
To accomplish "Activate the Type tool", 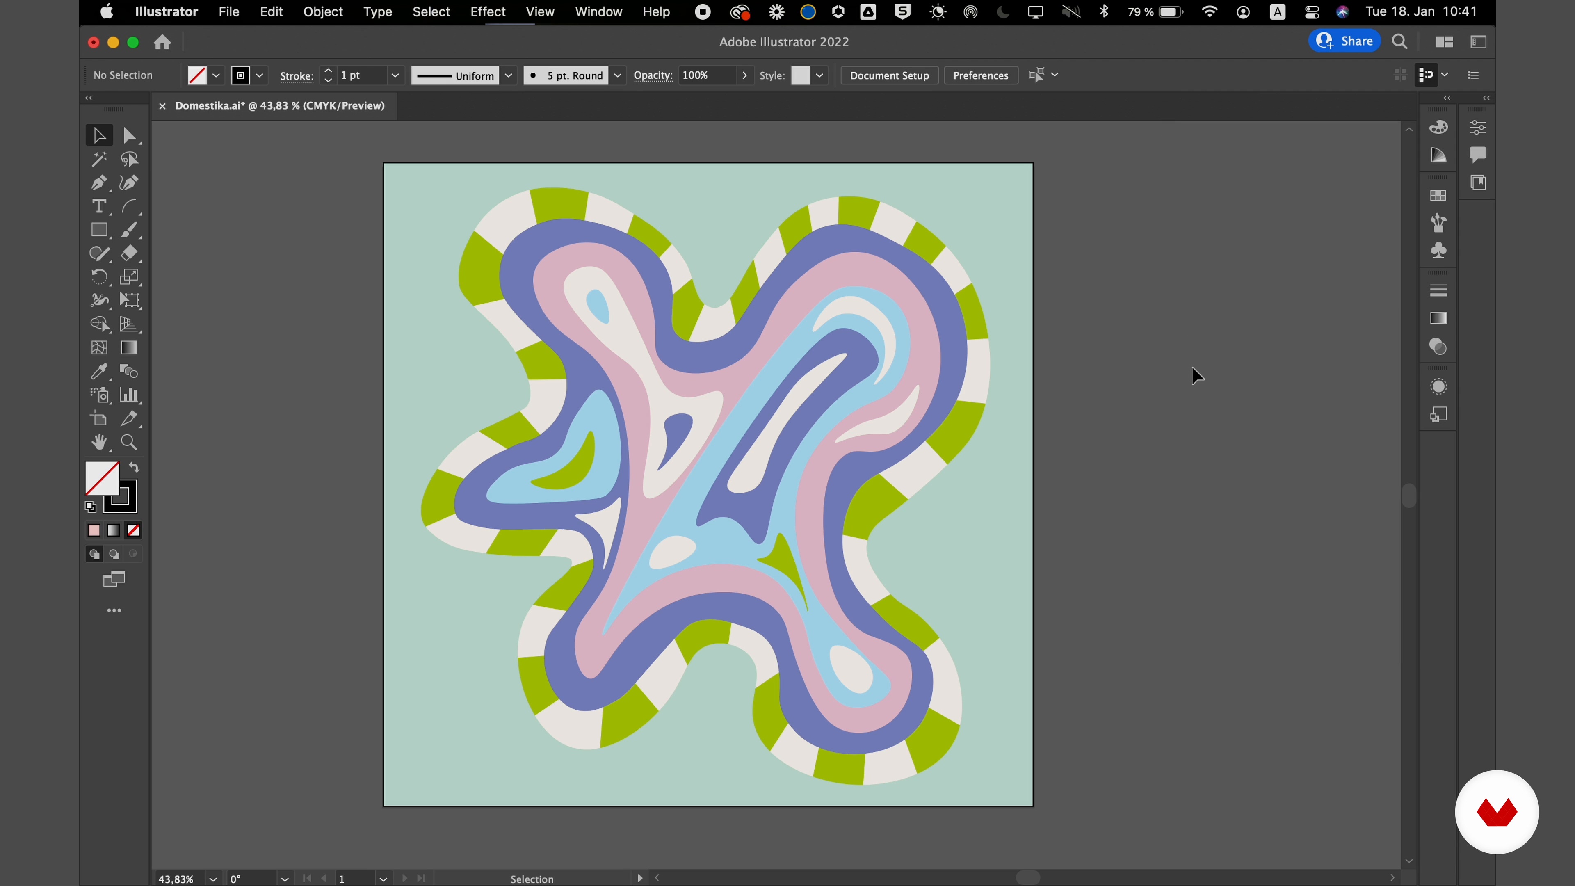I will click(x=98, y=206).
